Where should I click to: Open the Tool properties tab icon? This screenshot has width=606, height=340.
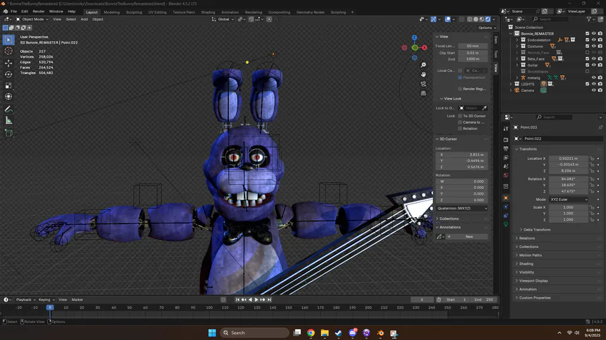click(x=506, y=129)
